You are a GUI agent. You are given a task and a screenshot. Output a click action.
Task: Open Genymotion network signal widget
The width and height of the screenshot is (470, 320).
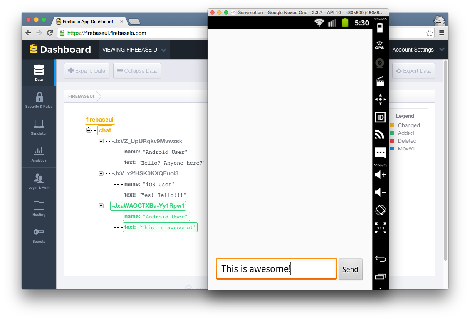(x=380, y=135)
